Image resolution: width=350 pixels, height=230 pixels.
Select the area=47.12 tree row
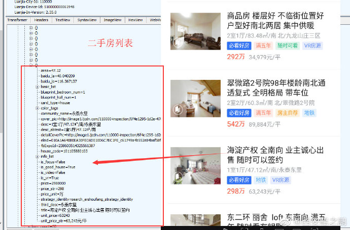coord(51,70)
